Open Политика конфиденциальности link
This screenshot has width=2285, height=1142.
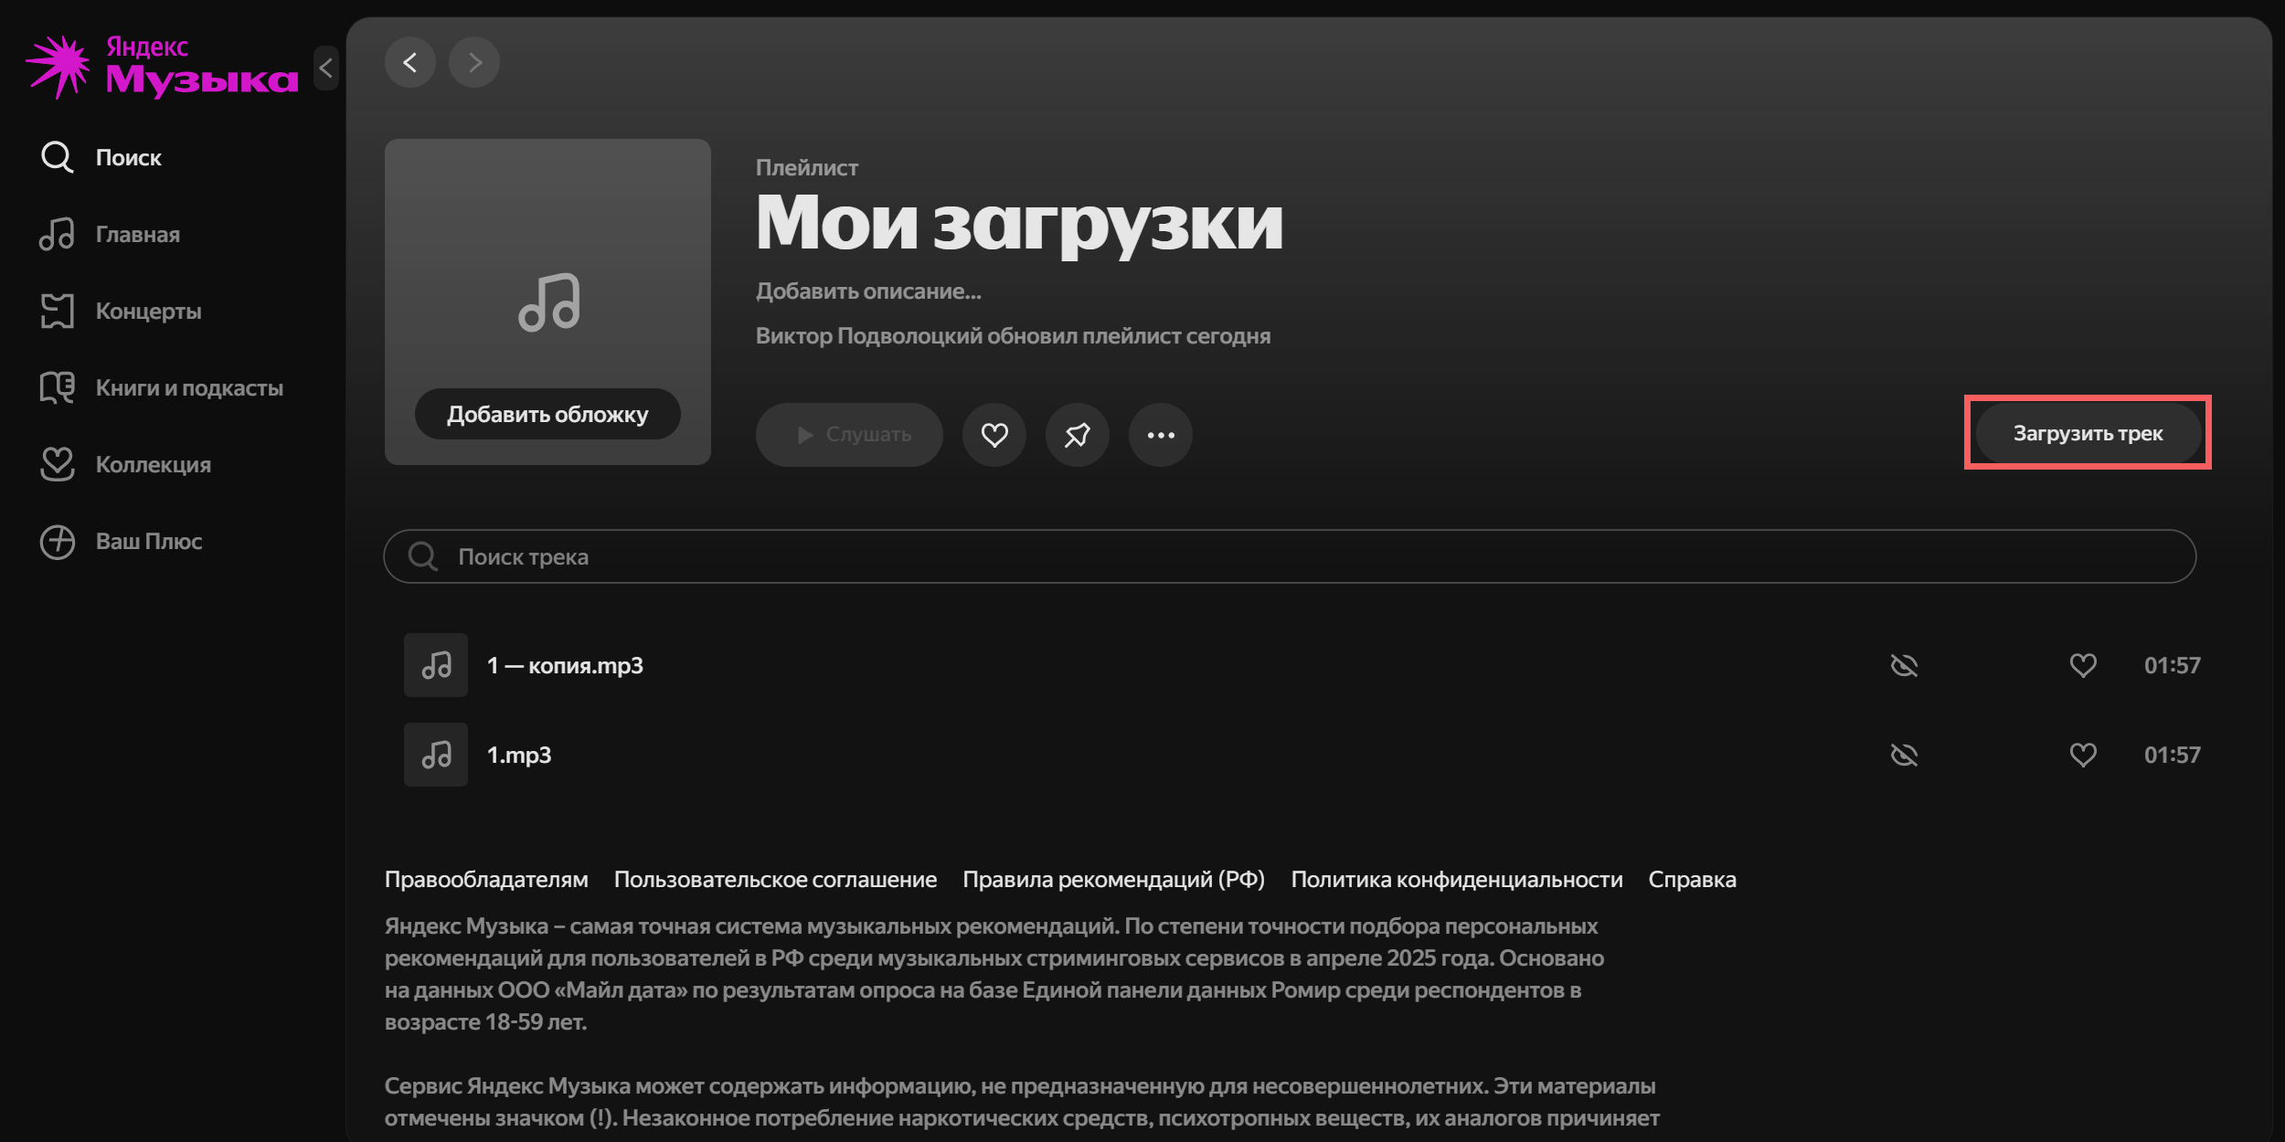pyautogui.click(x=1455, y=879)
